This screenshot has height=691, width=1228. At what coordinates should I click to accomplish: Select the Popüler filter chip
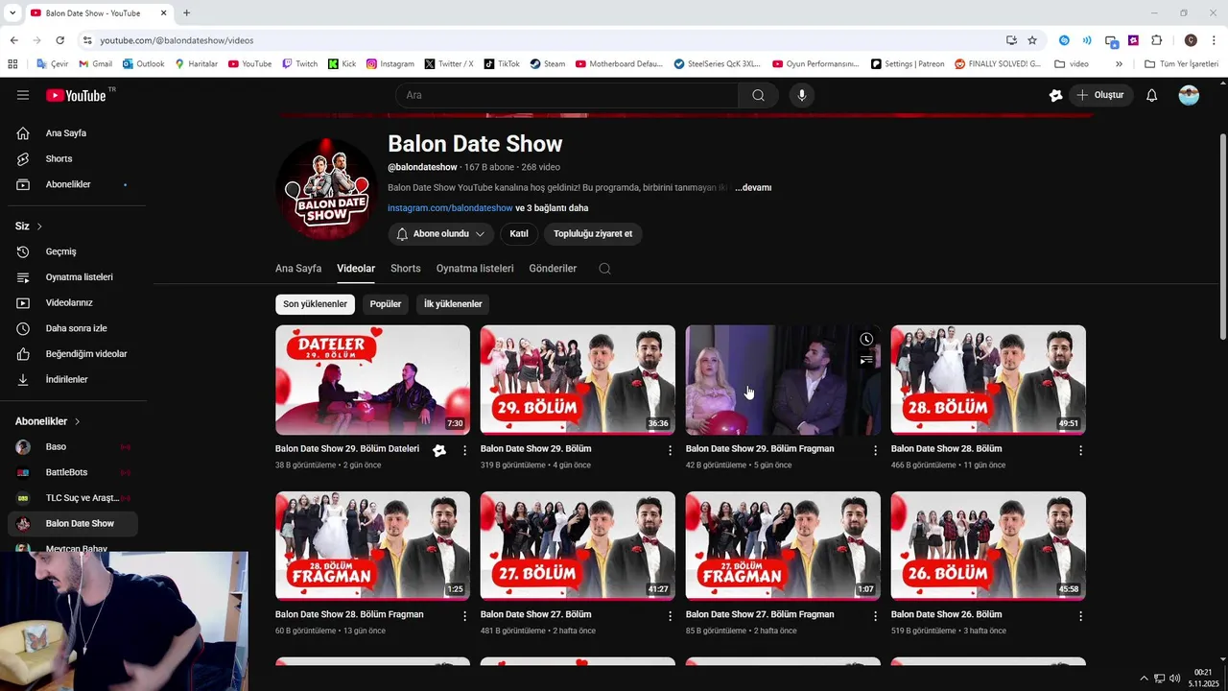[x=386, y=304]
